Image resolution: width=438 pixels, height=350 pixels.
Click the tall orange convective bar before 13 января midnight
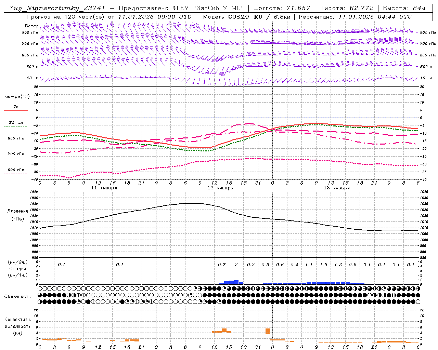click(x=268, y=331)
